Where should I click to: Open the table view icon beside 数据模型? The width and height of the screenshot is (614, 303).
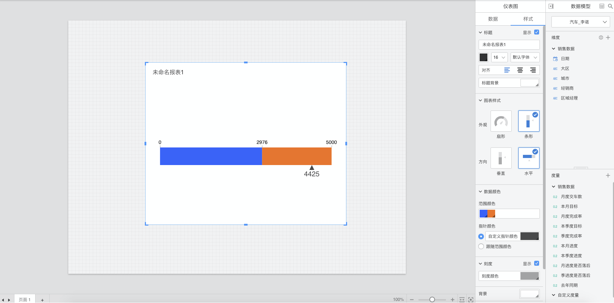pyautogui.click(x=602, y=6)
